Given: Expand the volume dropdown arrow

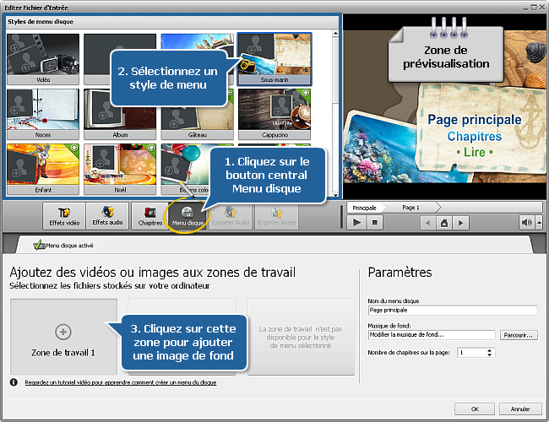Looking at the screenshot, I should coord(539,223).
